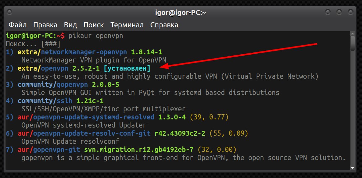Click the 'pikaur openvpn' command text

pyautogui.click(x=96, y=36)
